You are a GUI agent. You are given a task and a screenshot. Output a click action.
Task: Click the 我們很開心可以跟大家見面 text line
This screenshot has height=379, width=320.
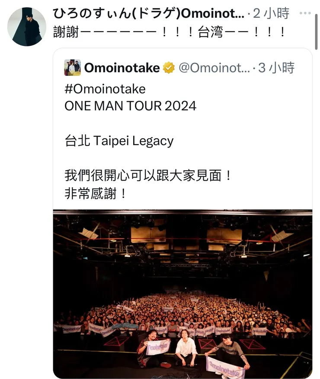point(148,175)
